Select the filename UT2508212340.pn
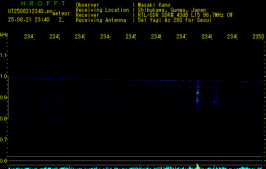266x169 pixels. [30, 11]
